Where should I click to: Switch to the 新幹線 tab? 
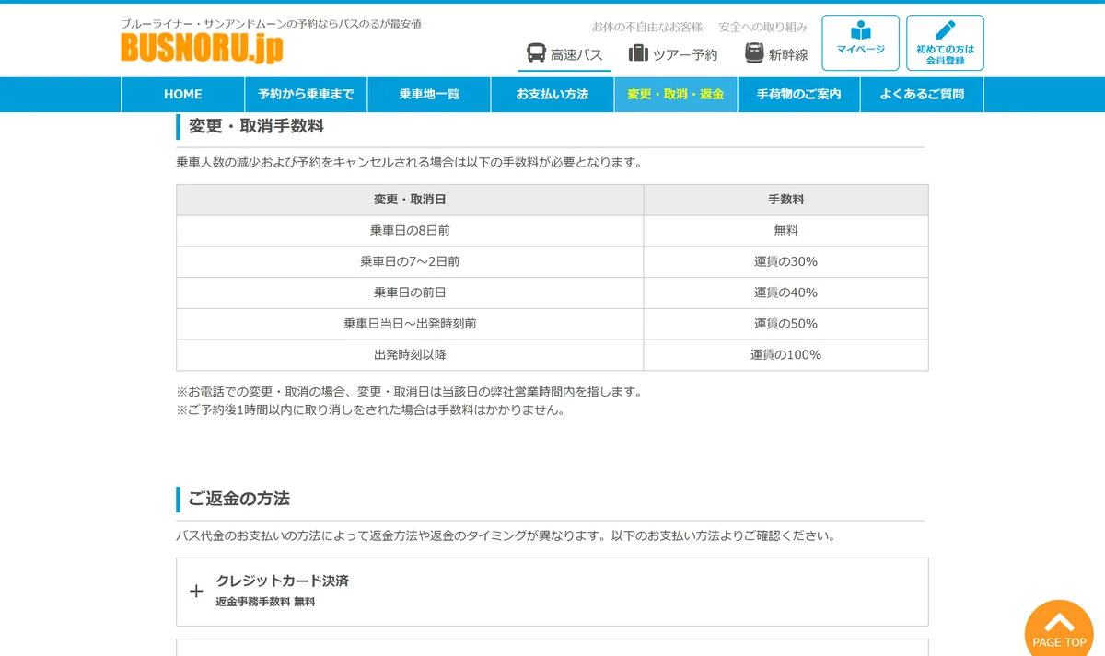[x=776, y=55]
